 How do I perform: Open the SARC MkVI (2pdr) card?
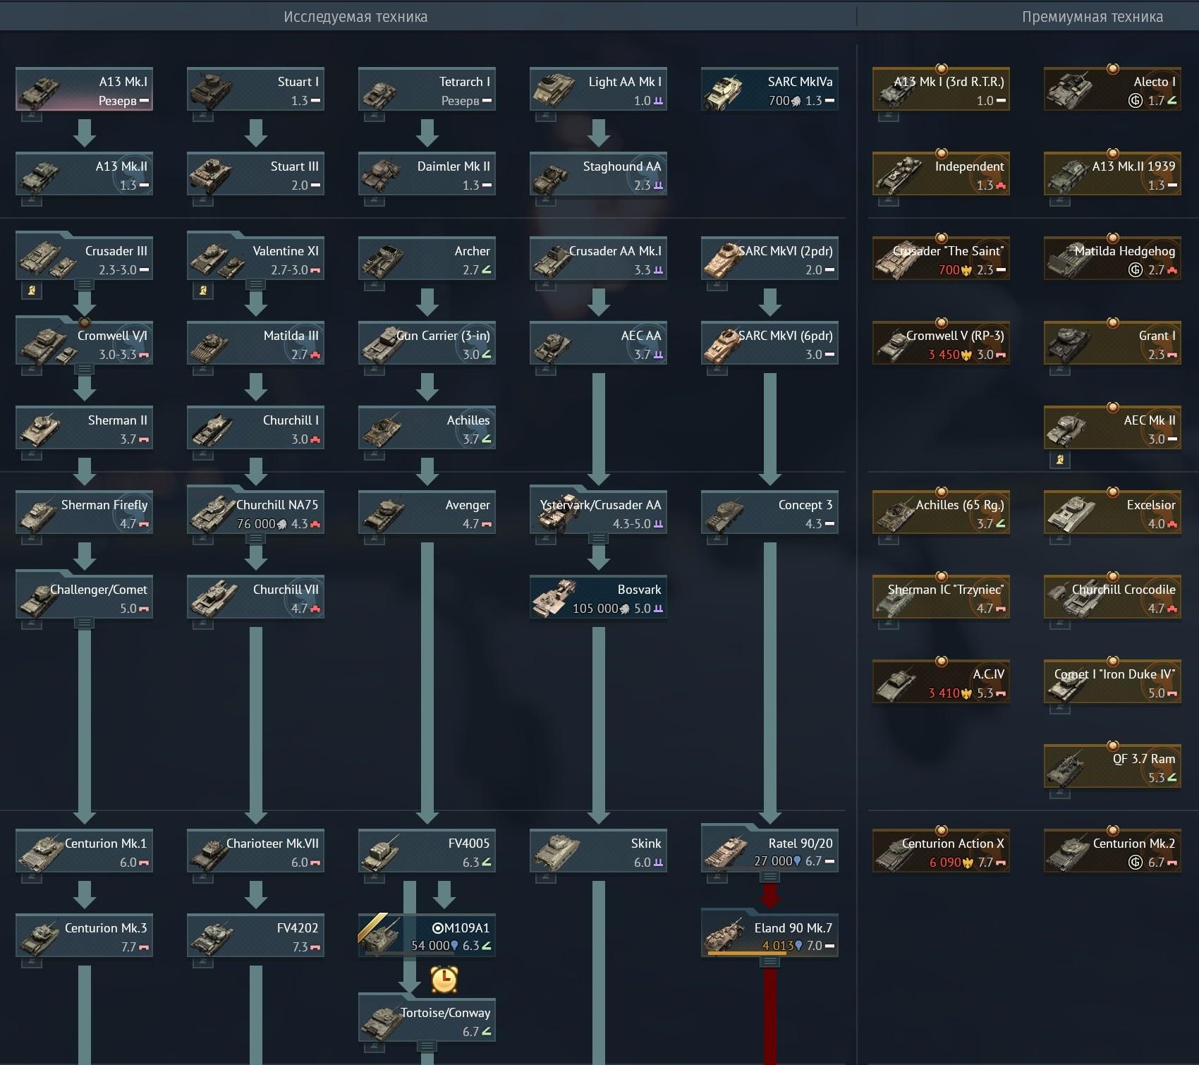[769, 259]
